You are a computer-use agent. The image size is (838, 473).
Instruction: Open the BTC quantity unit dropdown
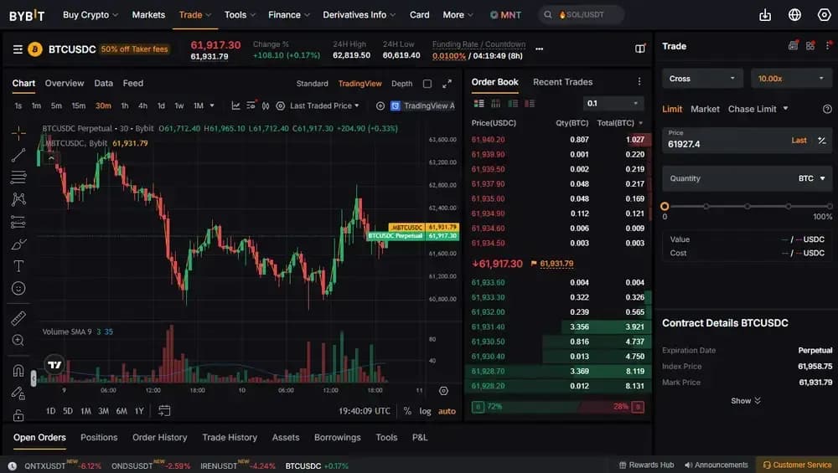[811, 178]
